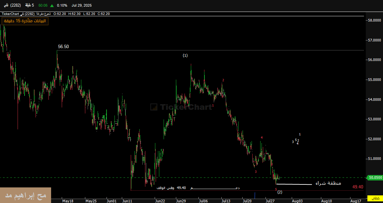Click the 54.0000 price axis label
Viewport: 383px width, 203px height.
374,100
